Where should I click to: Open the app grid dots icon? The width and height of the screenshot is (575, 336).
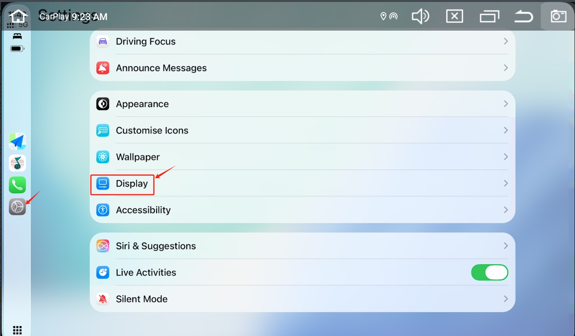(17, 330)
